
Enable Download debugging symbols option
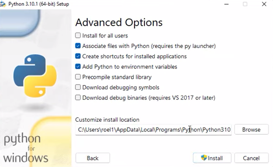tap(78, 87)
